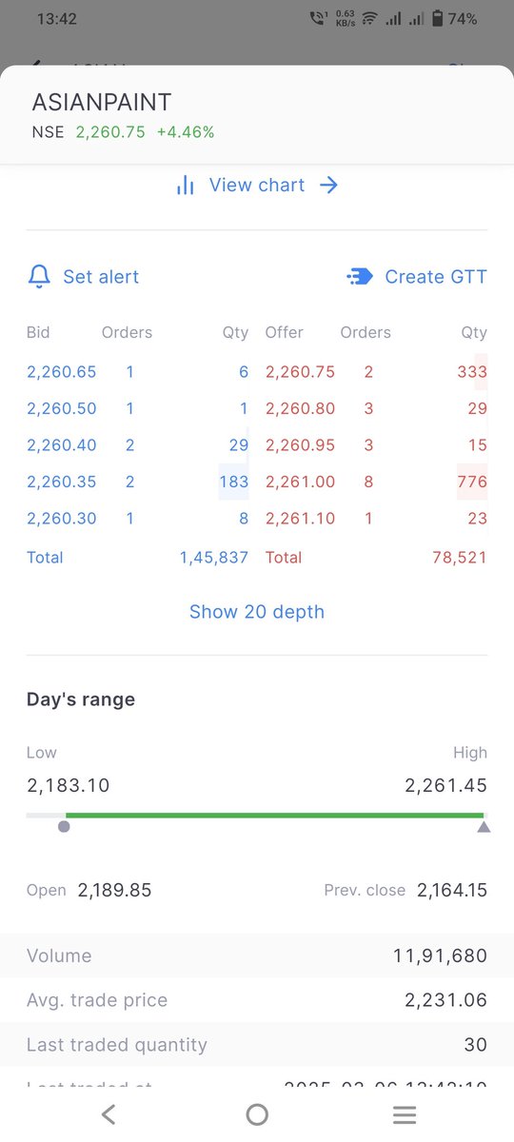The width and height of the screenshot is (514, 1142).
Task: Tap the Bid column header
Action: click(38, 332)
